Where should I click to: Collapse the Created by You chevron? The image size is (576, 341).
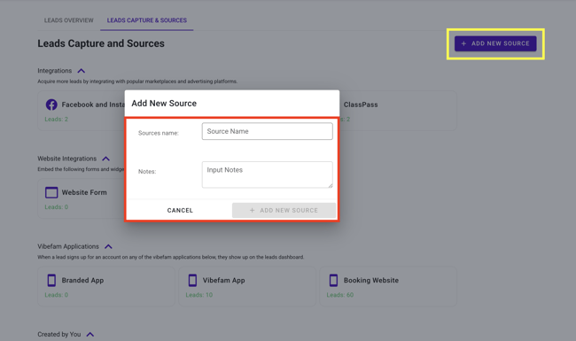90,335
